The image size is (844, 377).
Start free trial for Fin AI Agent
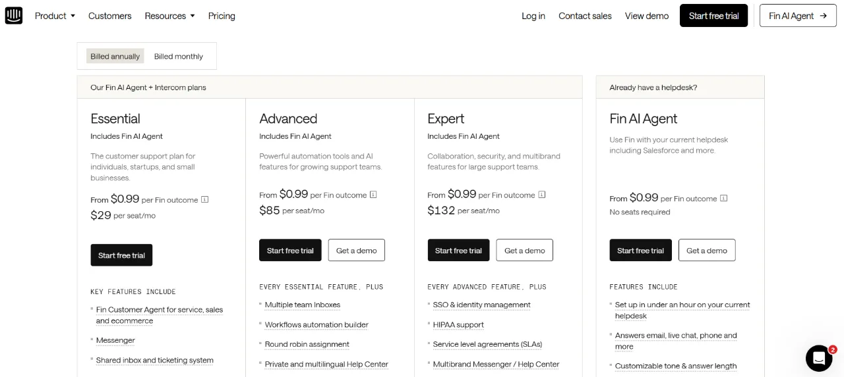(640, 250)
